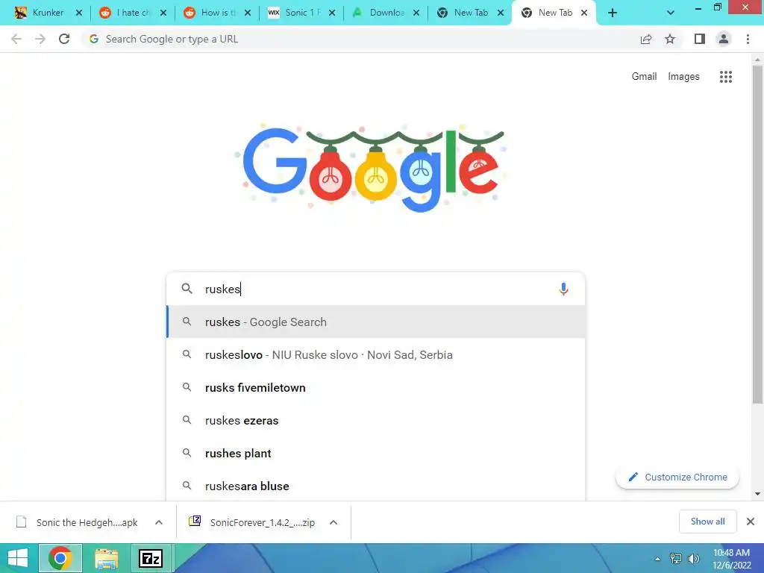Close the 'I hate ch' tab
Image resolution: width=764 pixels, height=573 pixels.
point(163,13)
